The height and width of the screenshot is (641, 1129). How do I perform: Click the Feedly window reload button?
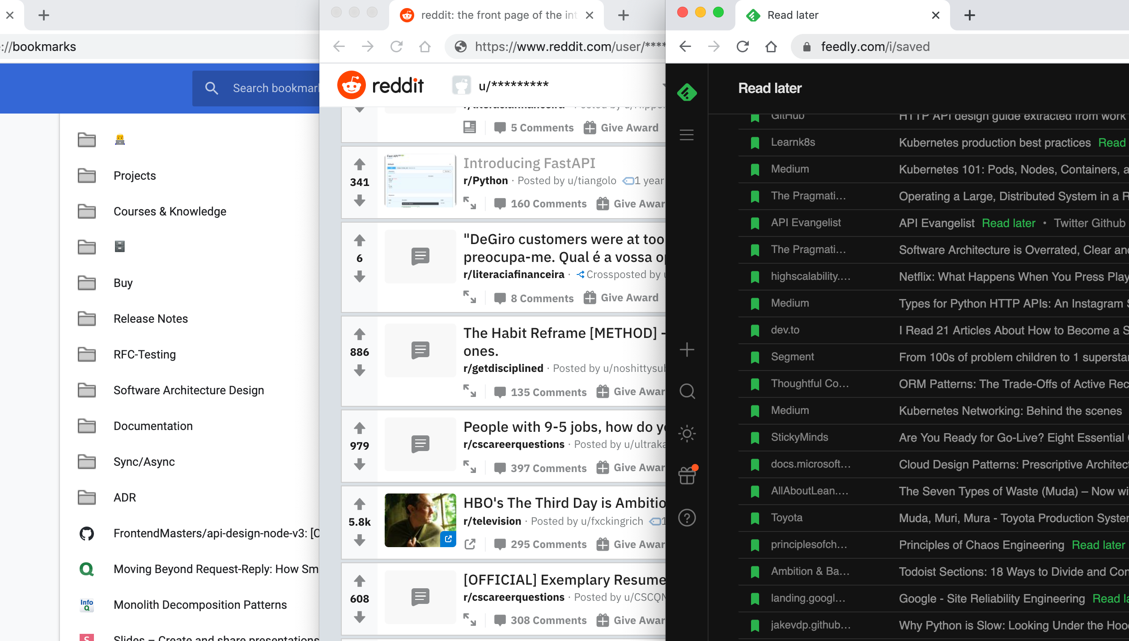tap(743, 46)
